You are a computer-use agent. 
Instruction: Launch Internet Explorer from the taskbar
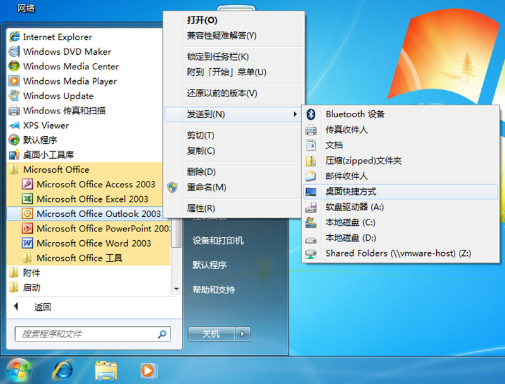[x=62, y=370]
